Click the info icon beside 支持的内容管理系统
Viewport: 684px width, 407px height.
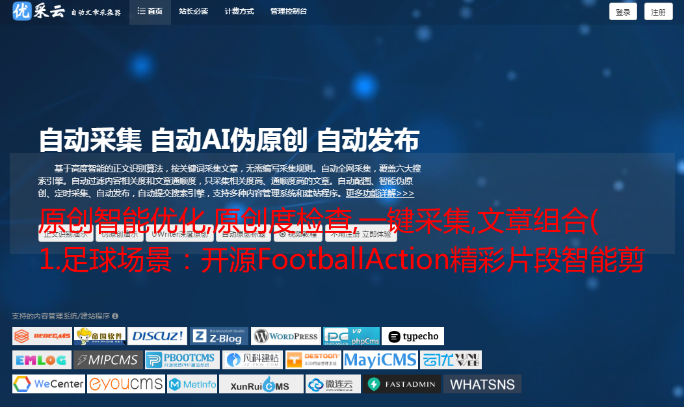pos(115,316)
